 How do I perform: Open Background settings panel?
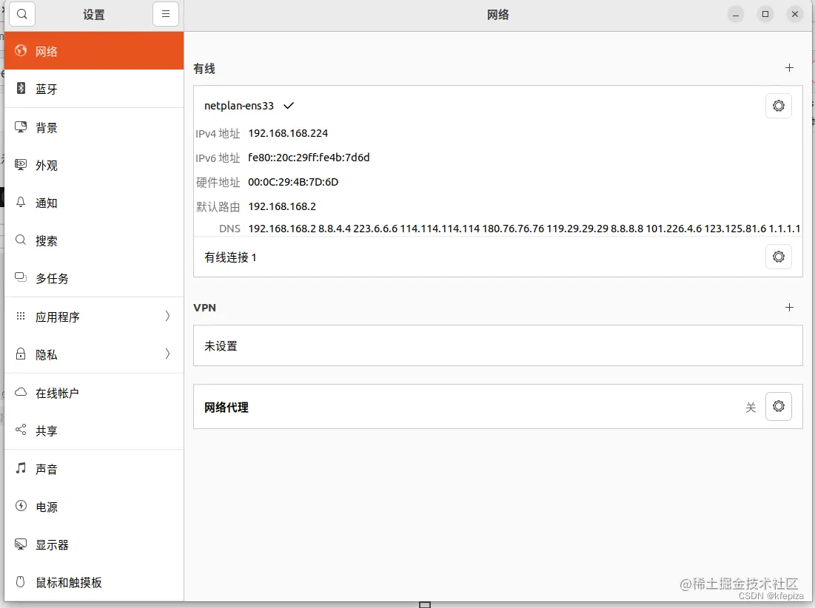(x=94, y=127)
